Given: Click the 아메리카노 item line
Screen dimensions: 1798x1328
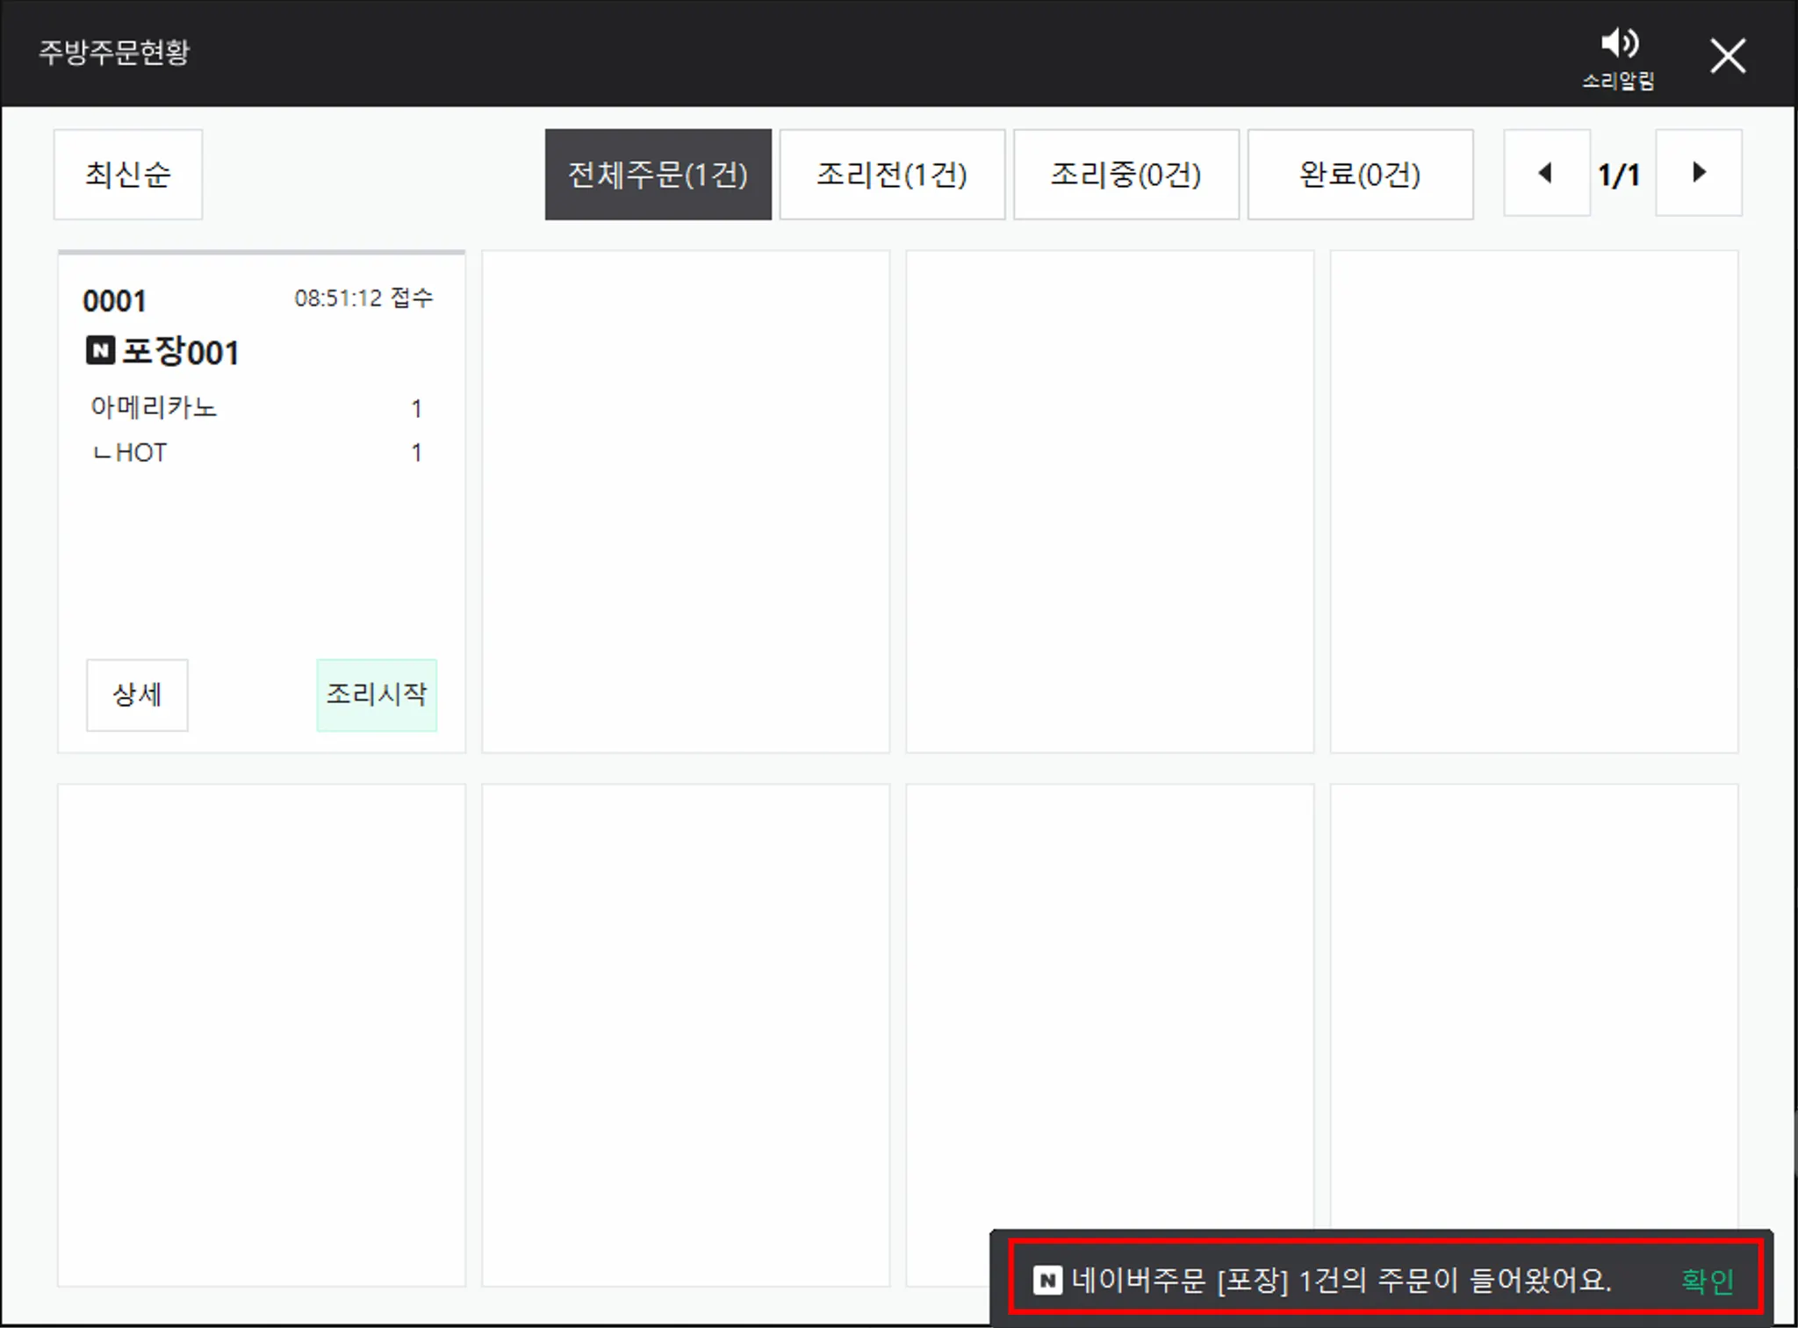Looking at the screenshot, I should coord(154,407).
